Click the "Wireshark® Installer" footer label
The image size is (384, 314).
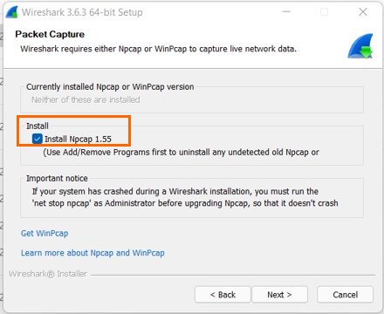tap(48, 274)
